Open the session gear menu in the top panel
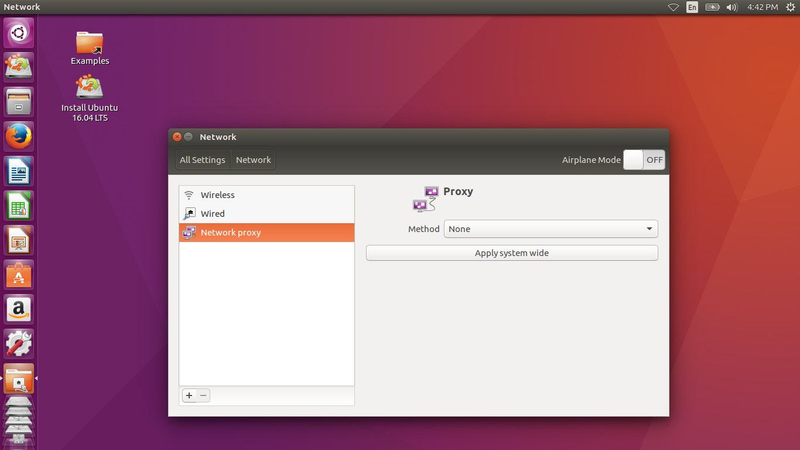 pos(790,7)
